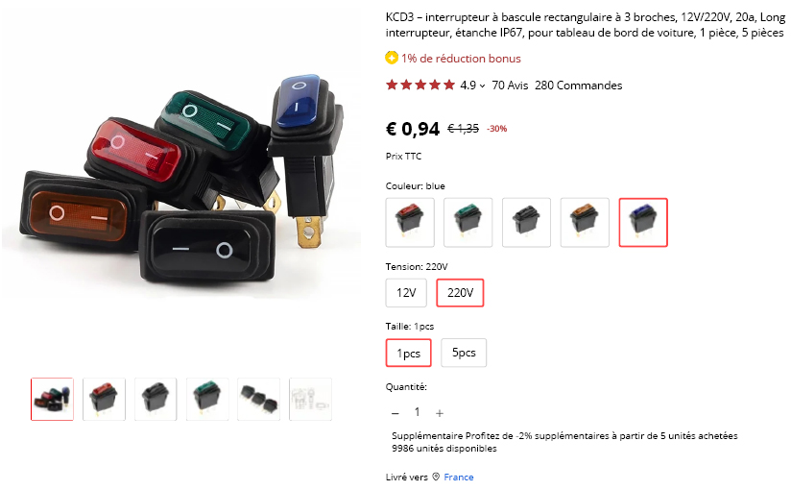Choose the black switch color option
Screen dimensions: 791x490
(526, 222)
